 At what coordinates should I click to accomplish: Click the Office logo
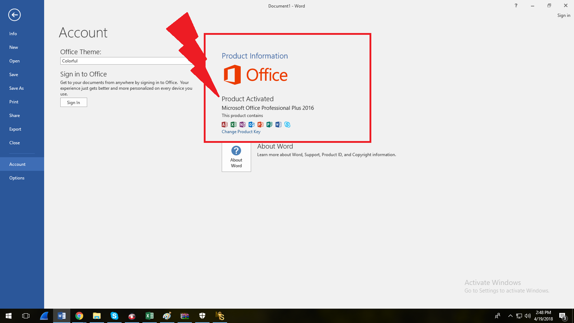click(255, 75)
